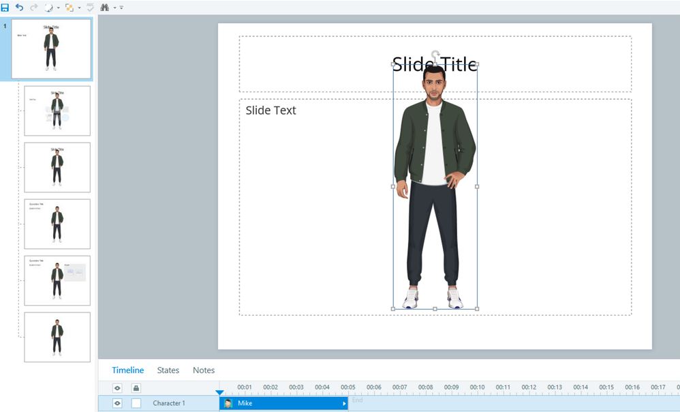Click the rotation handle above the character

(x=435, y=53)
